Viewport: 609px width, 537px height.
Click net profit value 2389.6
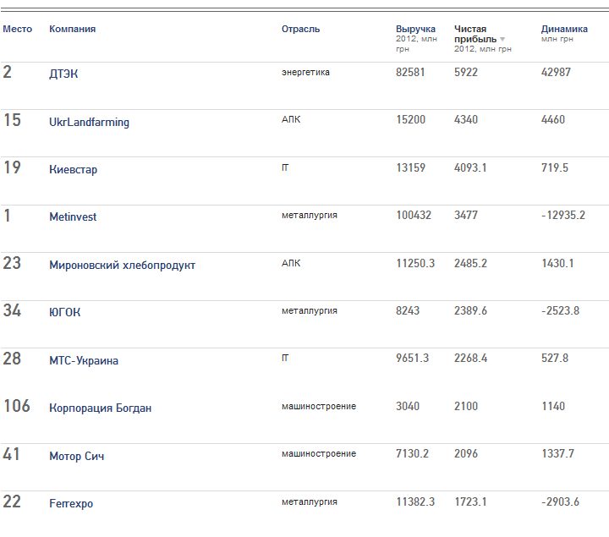coord(471,310)
